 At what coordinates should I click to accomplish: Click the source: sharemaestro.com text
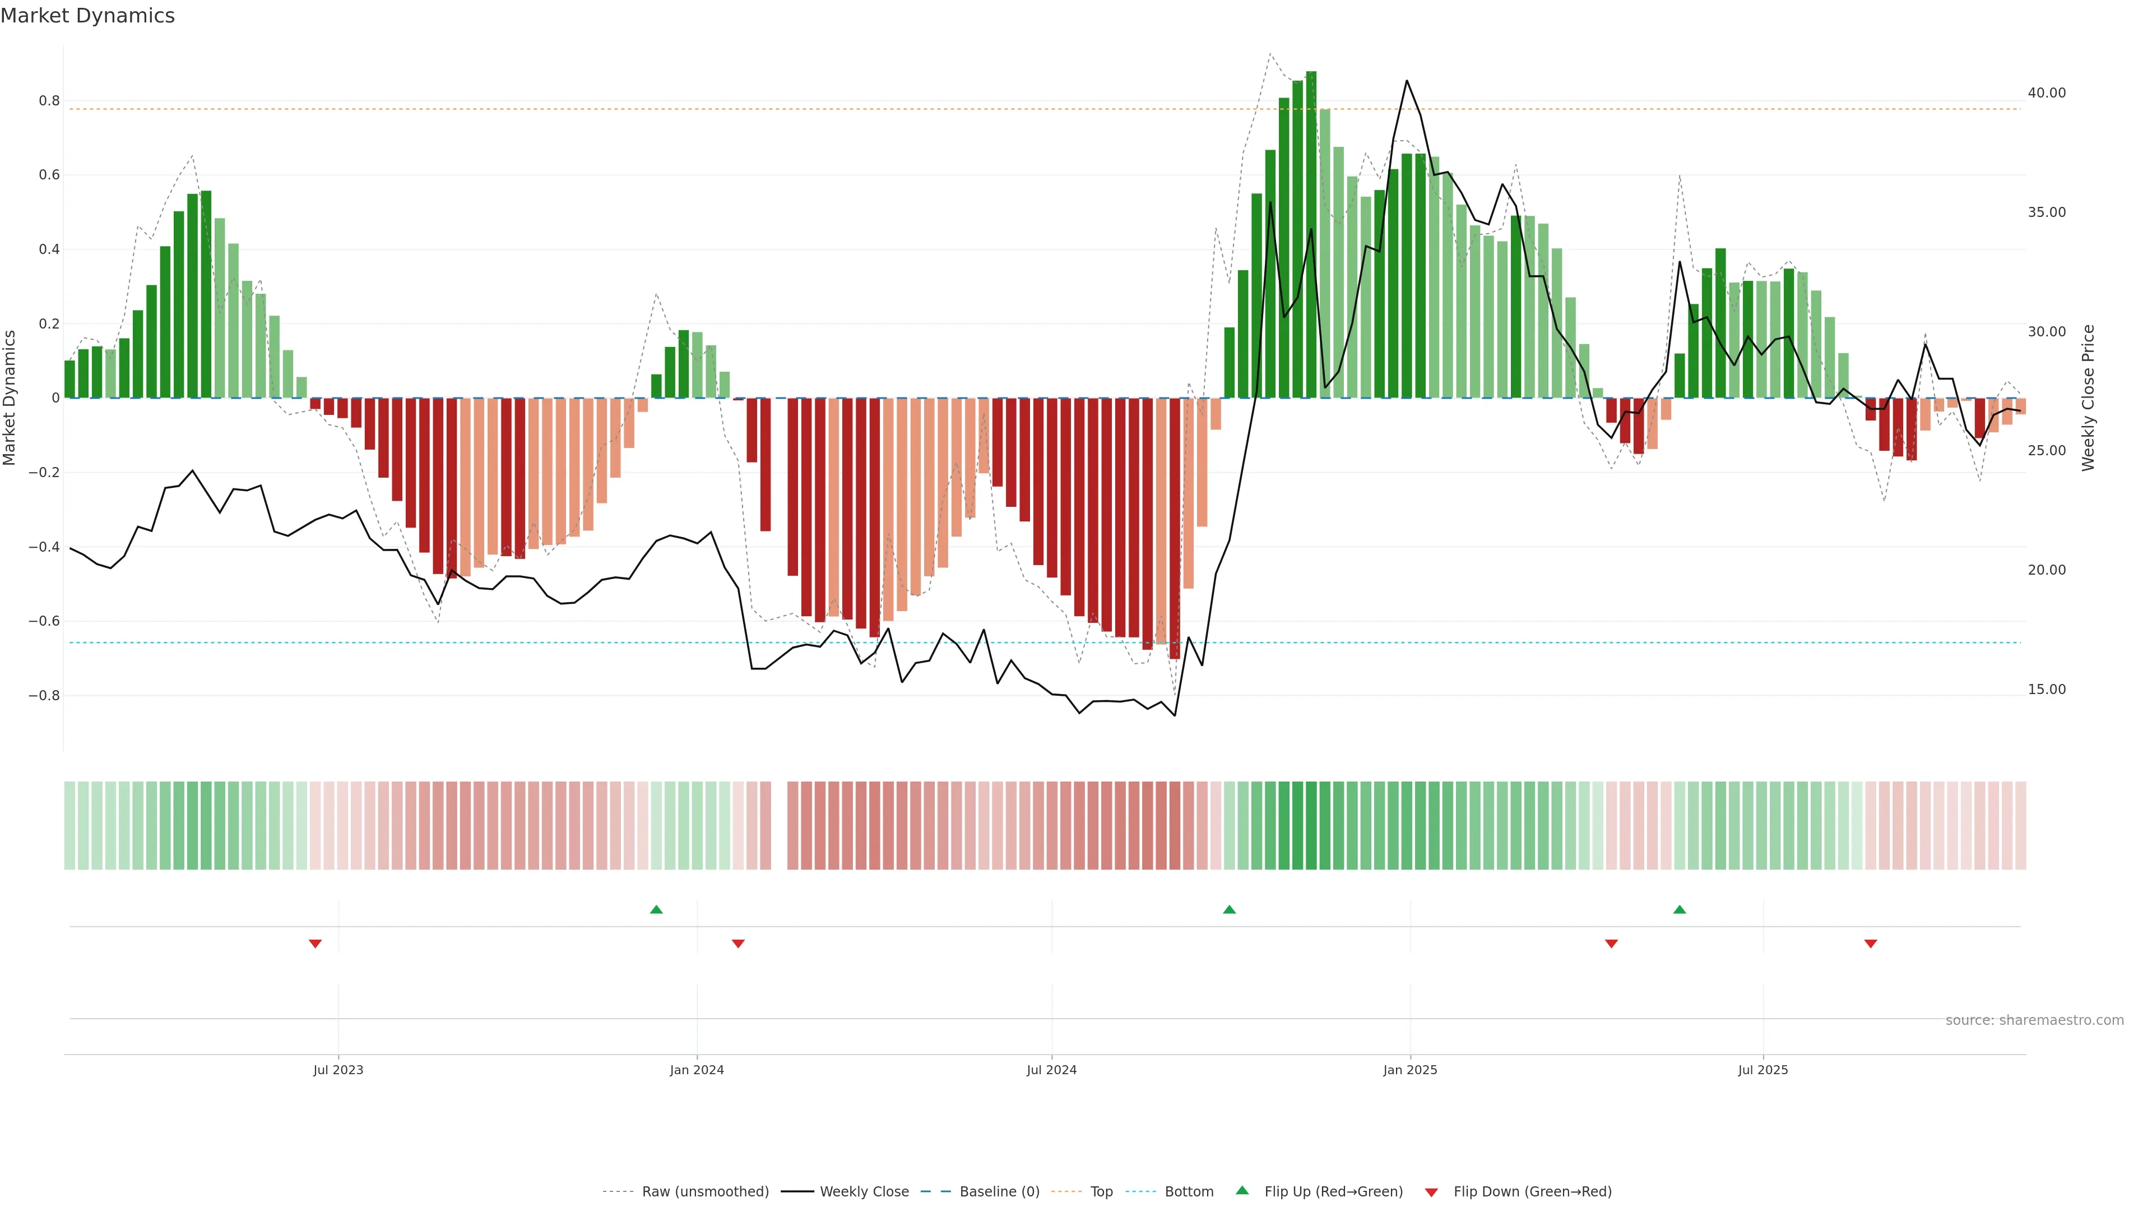tap(2034, 1020)
